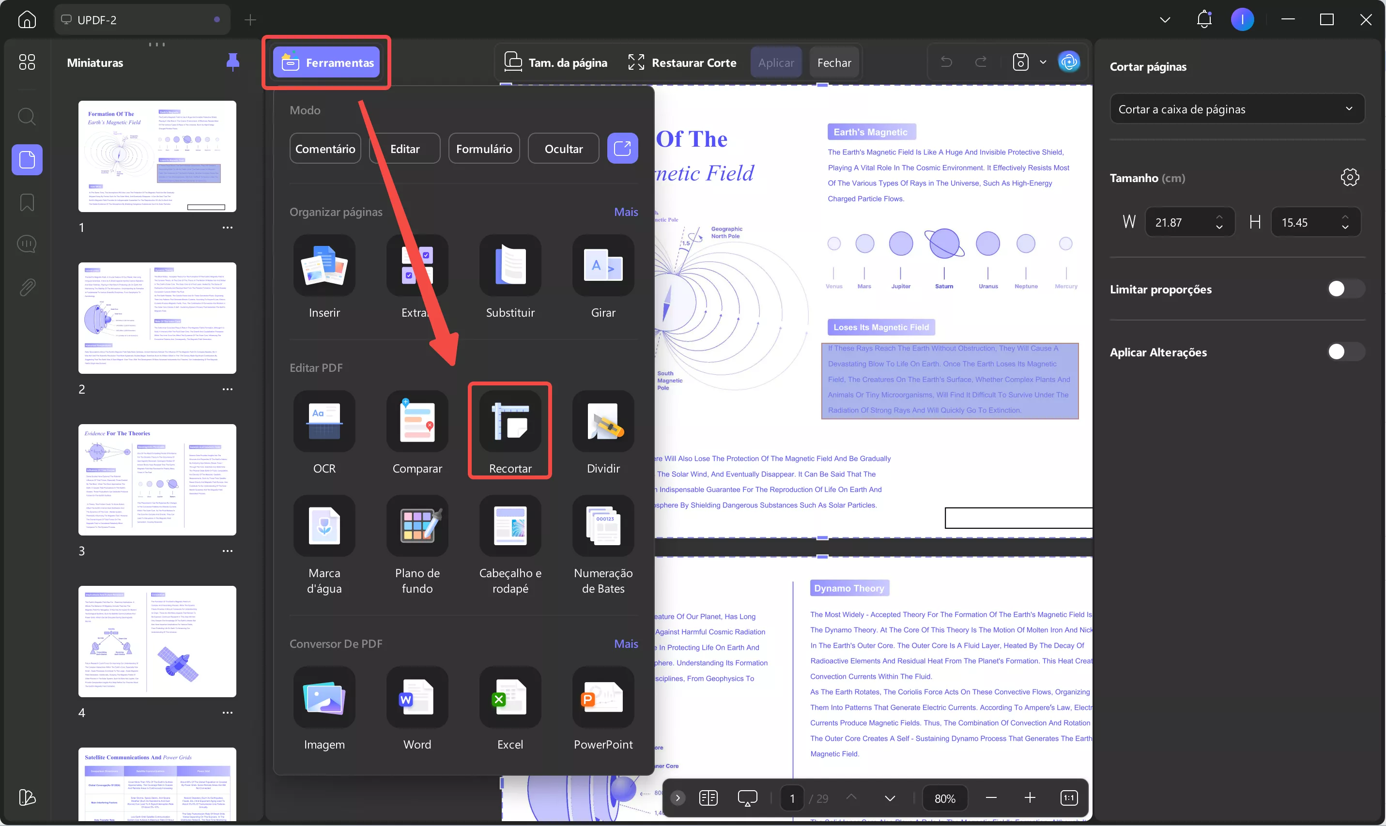
Task: Open options menu for page 2 thumbnail
Action: pyautogui.click(x=227, y=389)
